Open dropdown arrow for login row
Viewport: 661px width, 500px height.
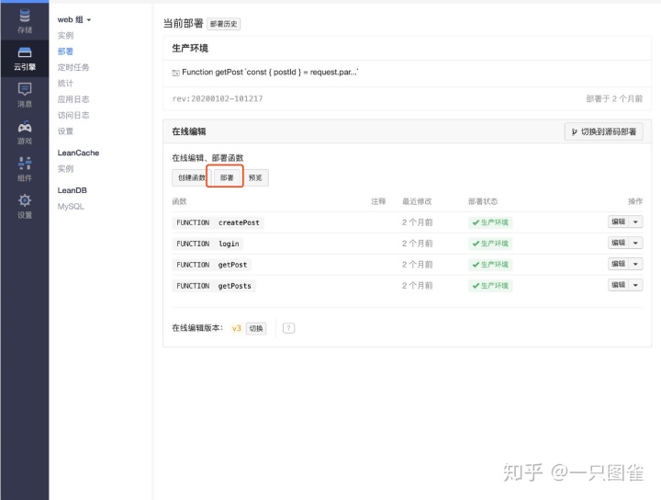pos(635,243)
